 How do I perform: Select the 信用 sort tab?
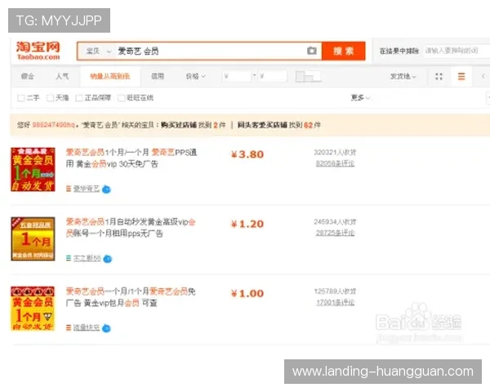pyautogui.click(x=158, y=76)
